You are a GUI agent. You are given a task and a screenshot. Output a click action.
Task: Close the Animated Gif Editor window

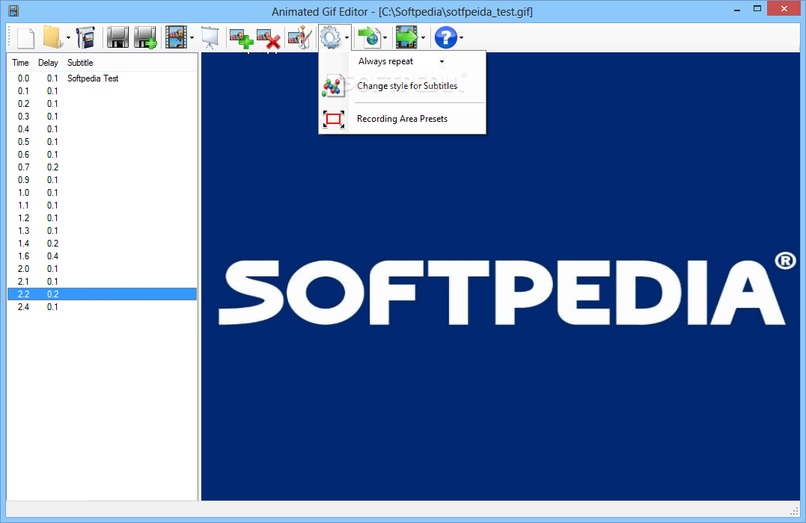784,9
